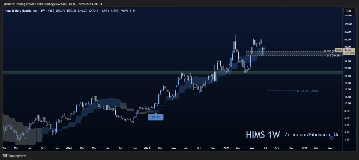Click the 3.50 price scale label
Viewport: 359px width, 160px height.
348,139
